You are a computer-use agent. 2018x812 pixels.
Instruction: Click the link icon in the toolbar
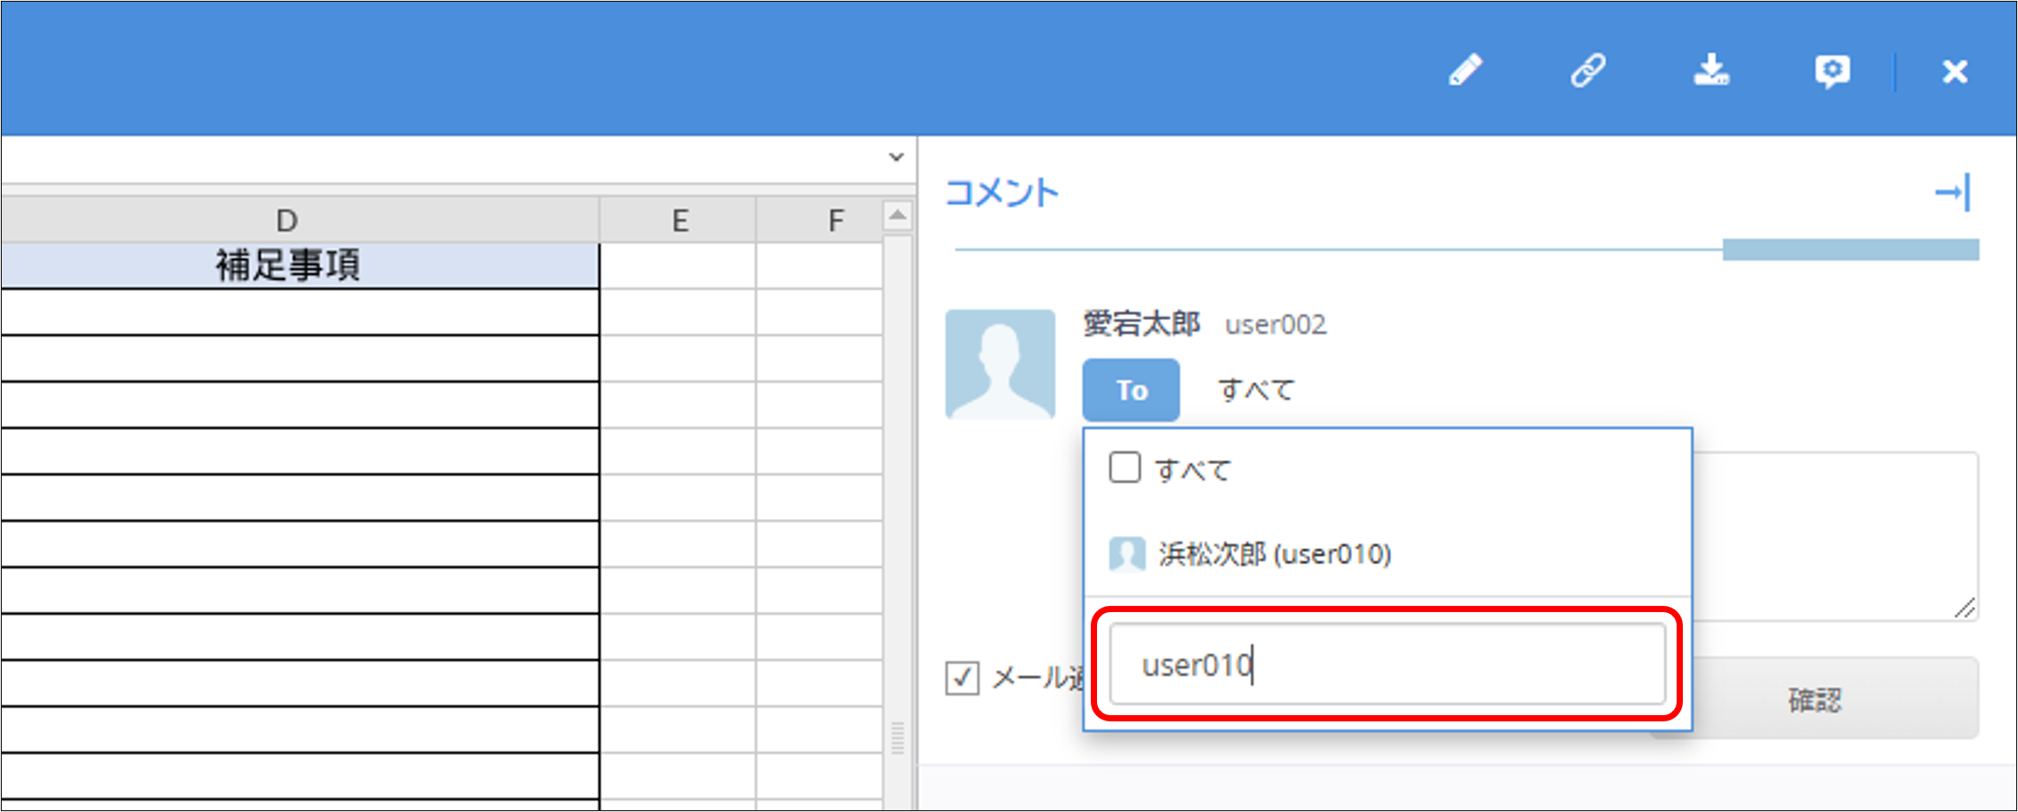click(1589, 71)
